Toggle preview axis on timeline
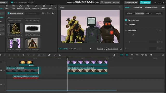The height and width of the screenshot is (93, 166). coord(137,55)
